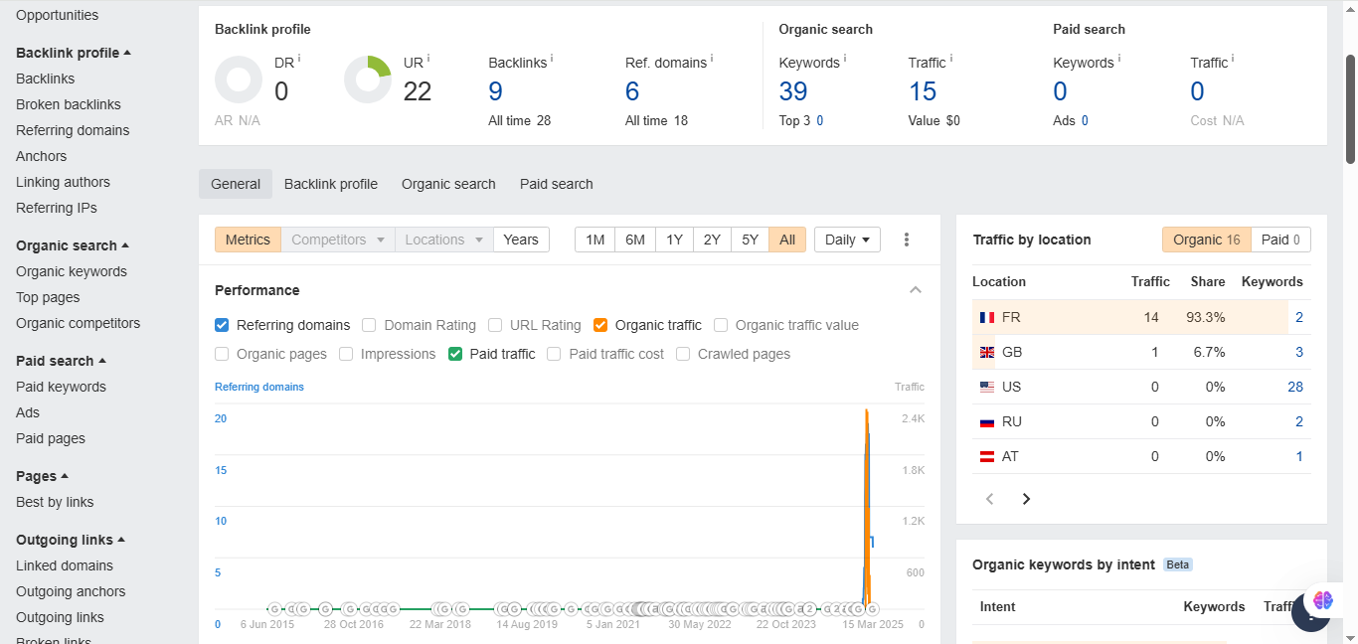The width and height of the screenshot is (1358, 644).
Task: Click Google update marker near 6 Jun 2015
Action: [x=275, y=609]
